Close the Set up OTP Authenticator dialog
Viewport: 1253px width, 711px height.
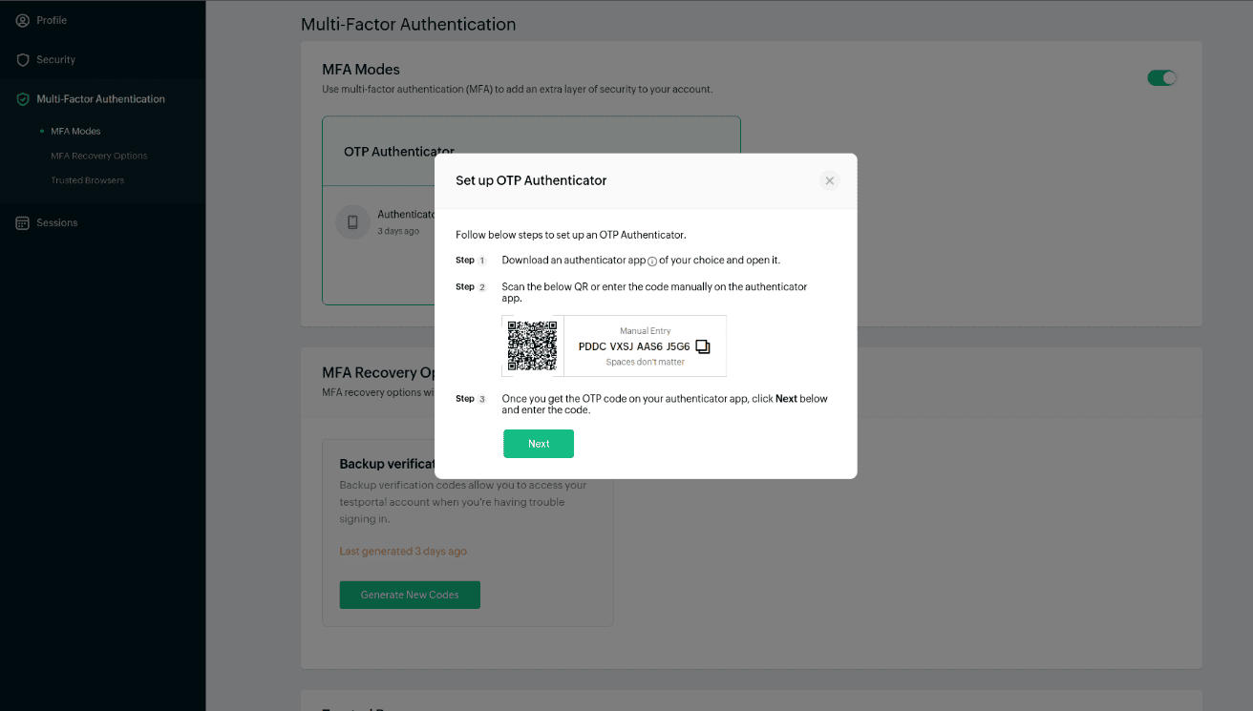pos(829,180)
